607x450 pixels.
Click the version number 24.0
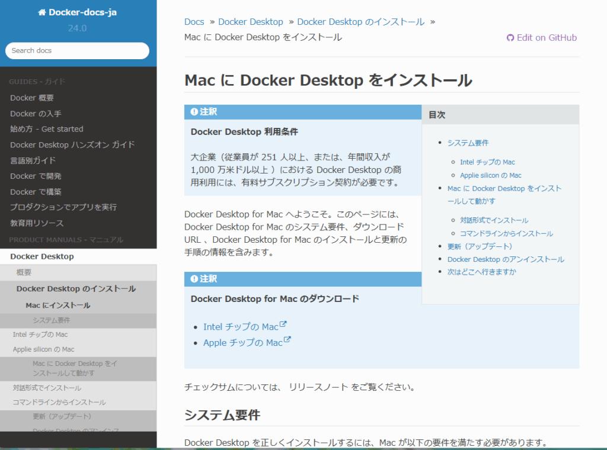pyautogui.click(x=78, y=28)
